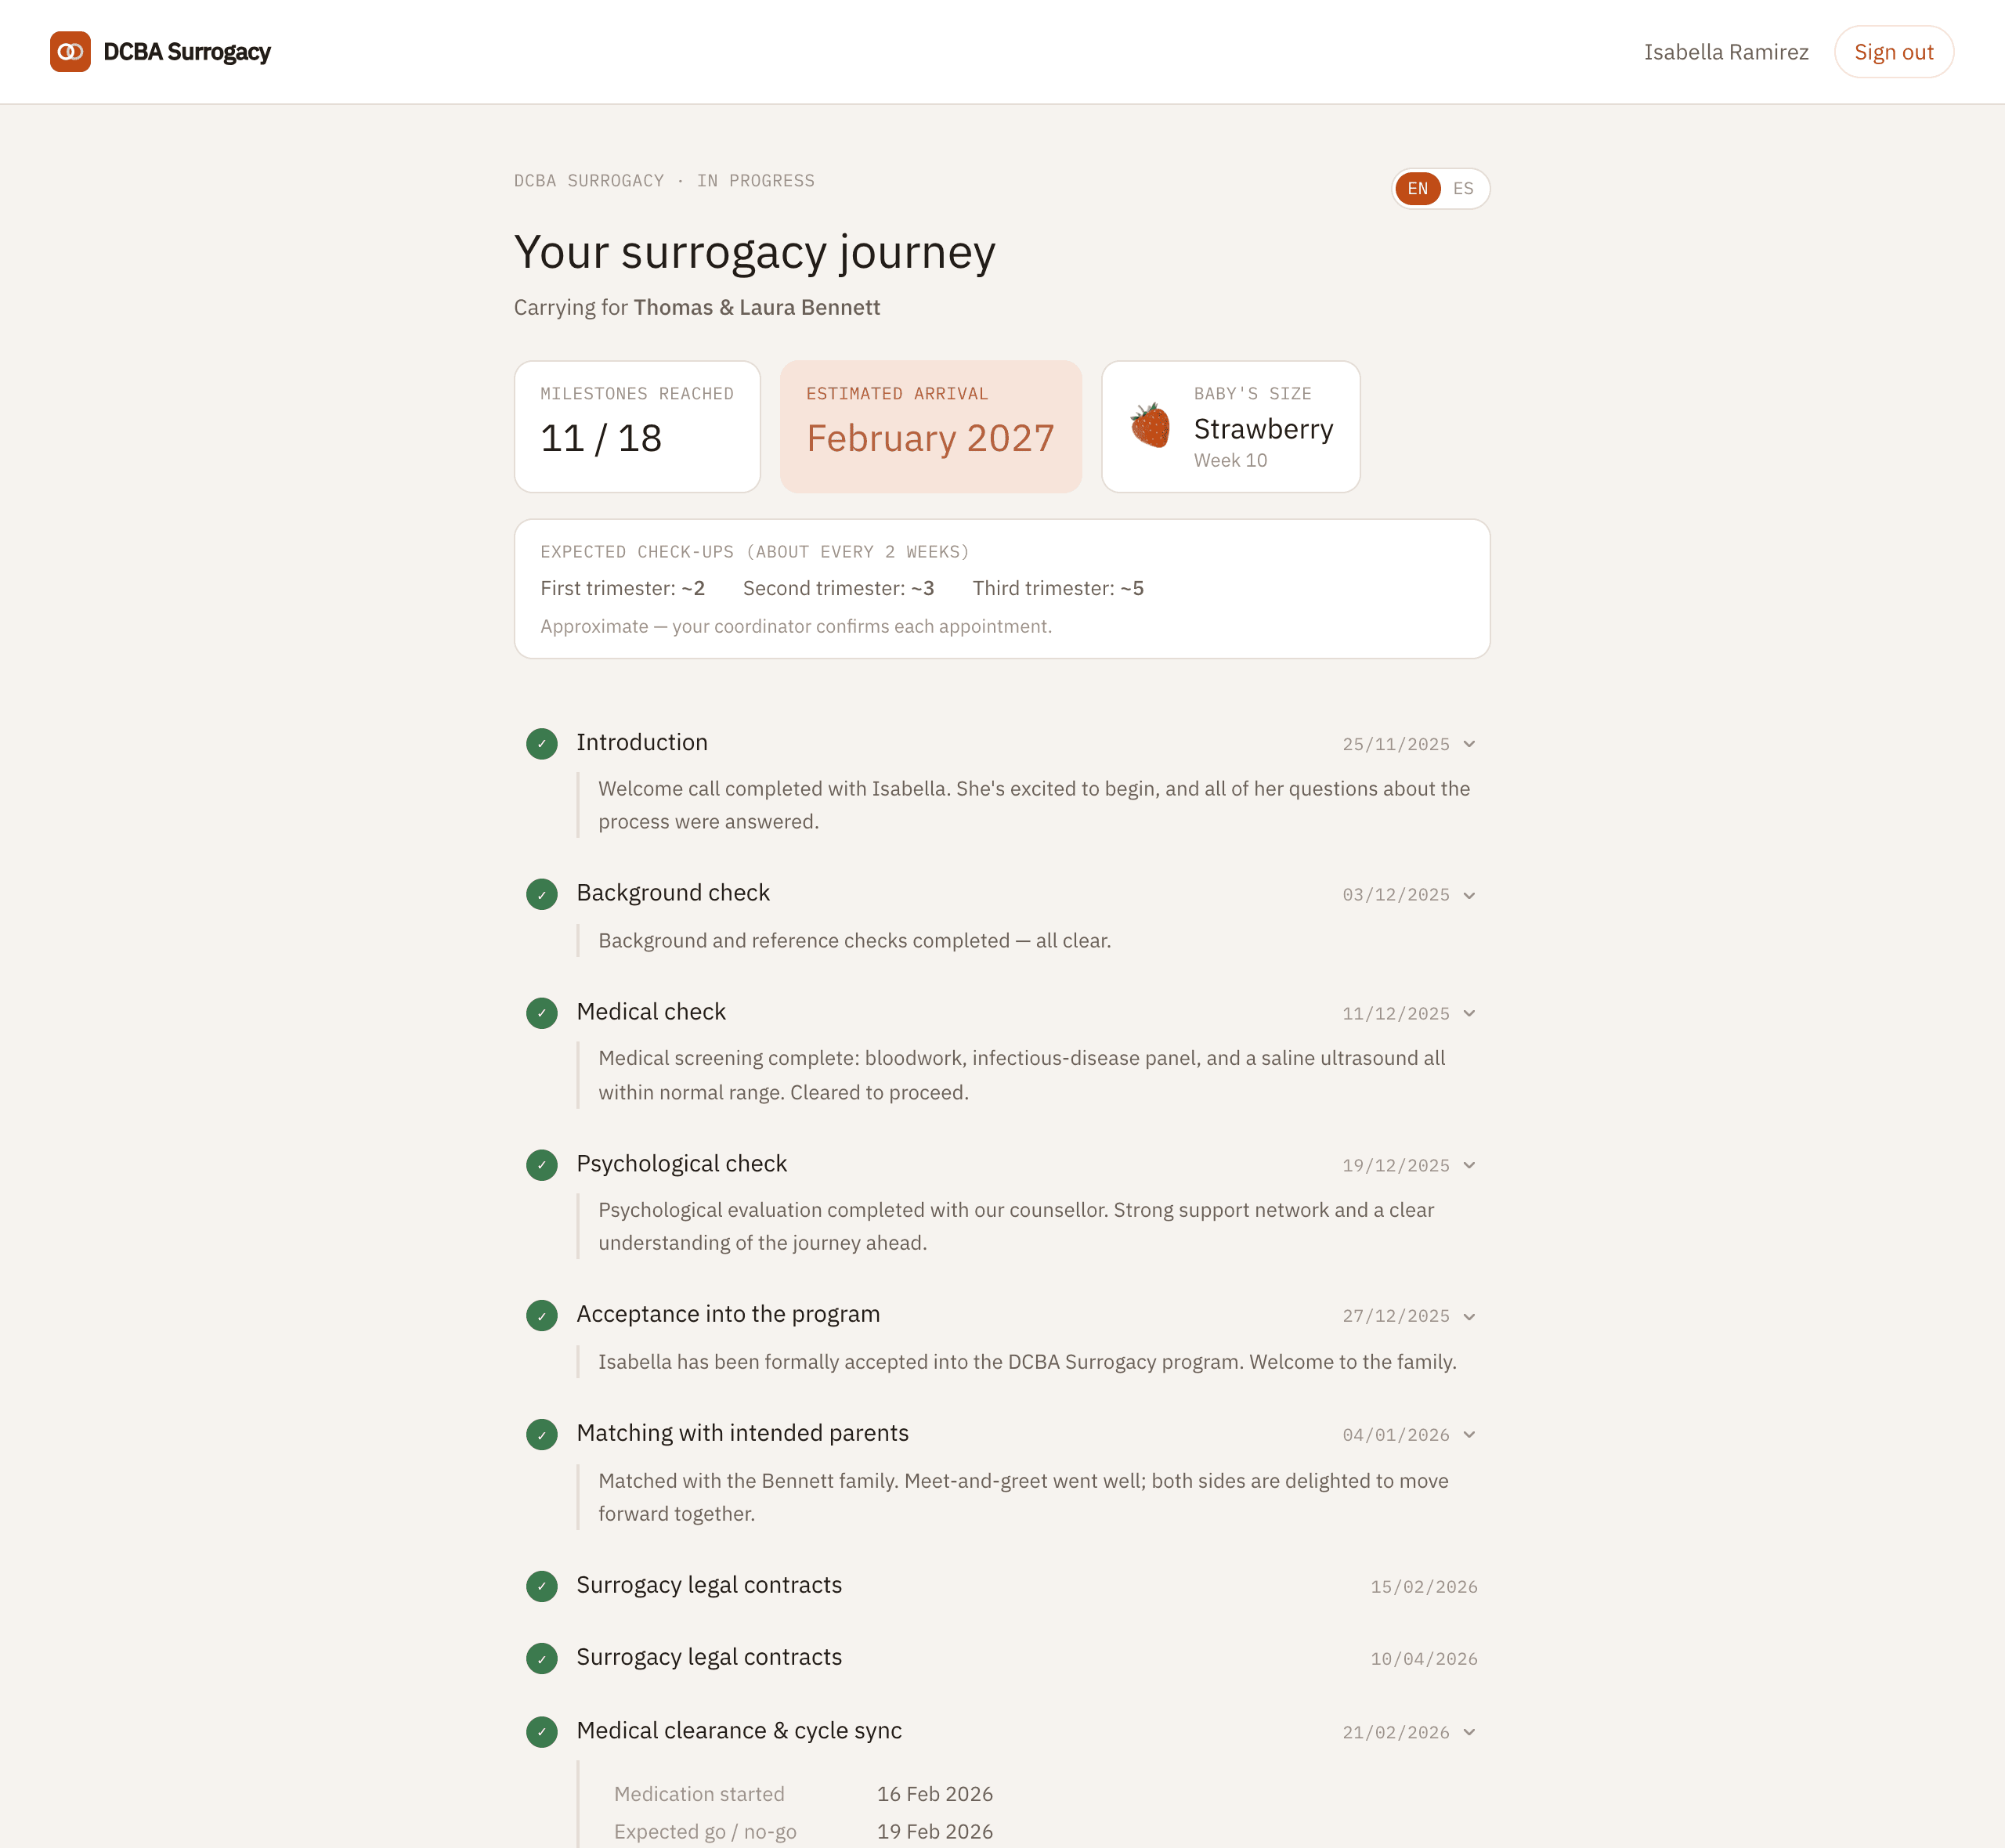Select the EN language option
The width and height of the screenshot is (2005, 1848).
(x=1418, y=189)
